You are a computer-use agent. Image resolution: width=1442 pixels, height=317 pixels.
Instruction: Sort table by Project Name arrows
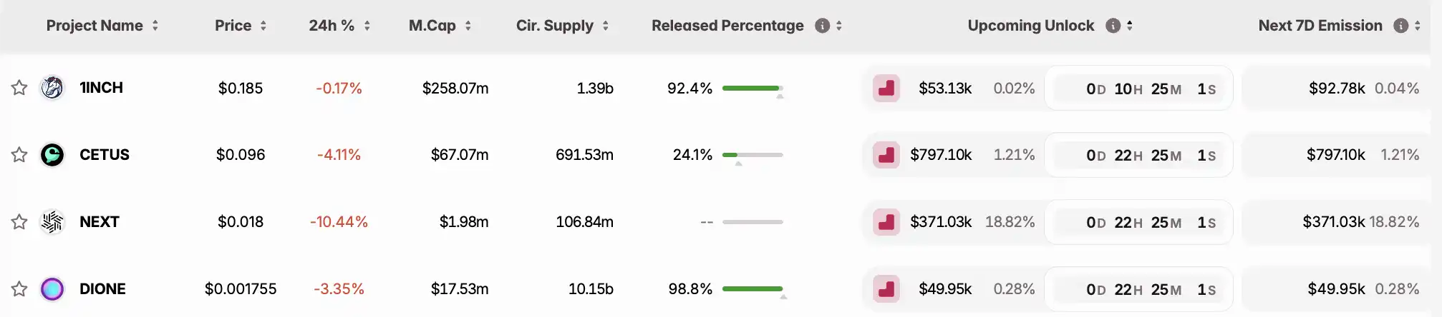pyautogui.click(x=155, y=26)
